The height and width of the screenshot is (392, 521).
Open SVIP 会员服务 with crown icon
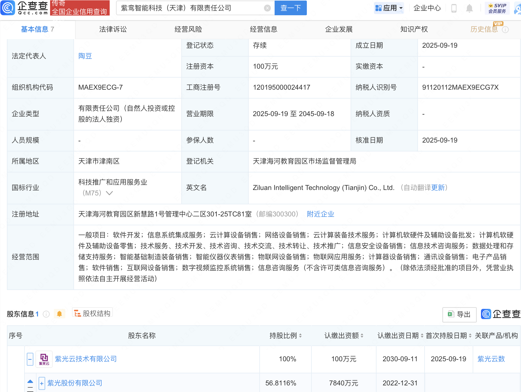coord(497,8)
